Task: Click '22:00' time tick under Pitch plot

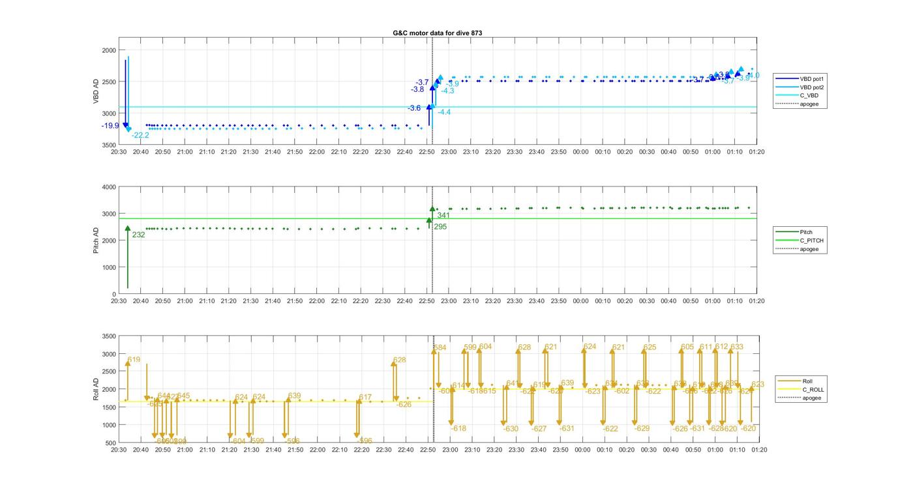Action: [x=316, y=301]
